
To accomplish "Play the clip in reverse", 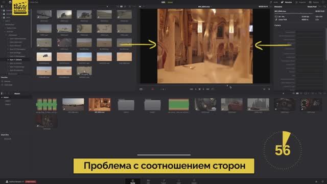I will [196, 89].
